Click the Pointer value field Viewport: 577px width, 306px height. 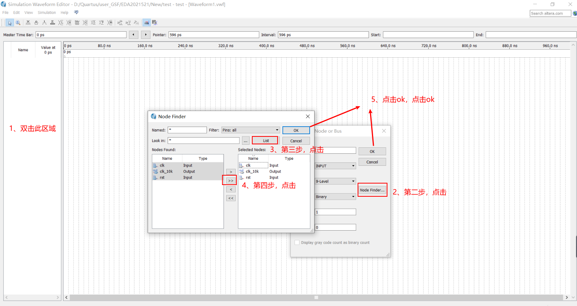pyautogui.click(x=214, y=35)
